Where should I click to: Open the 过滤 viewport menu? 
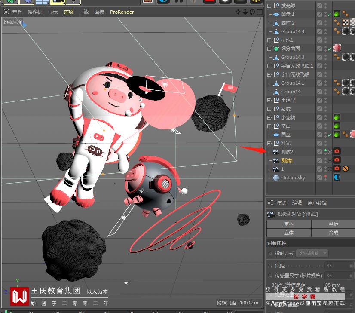83,12
